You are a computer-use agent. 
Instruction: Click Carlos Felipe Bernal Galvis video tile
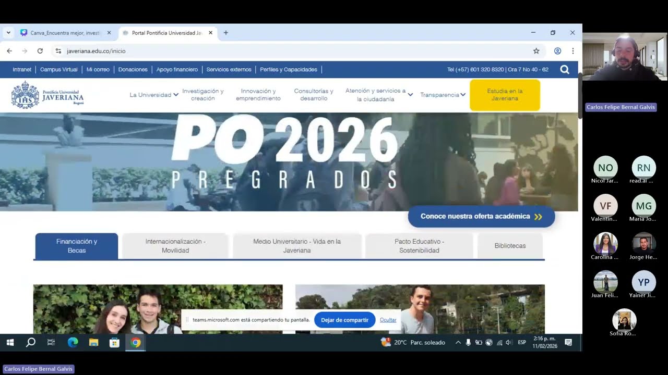pyautogui.click(x=625, y=56)
